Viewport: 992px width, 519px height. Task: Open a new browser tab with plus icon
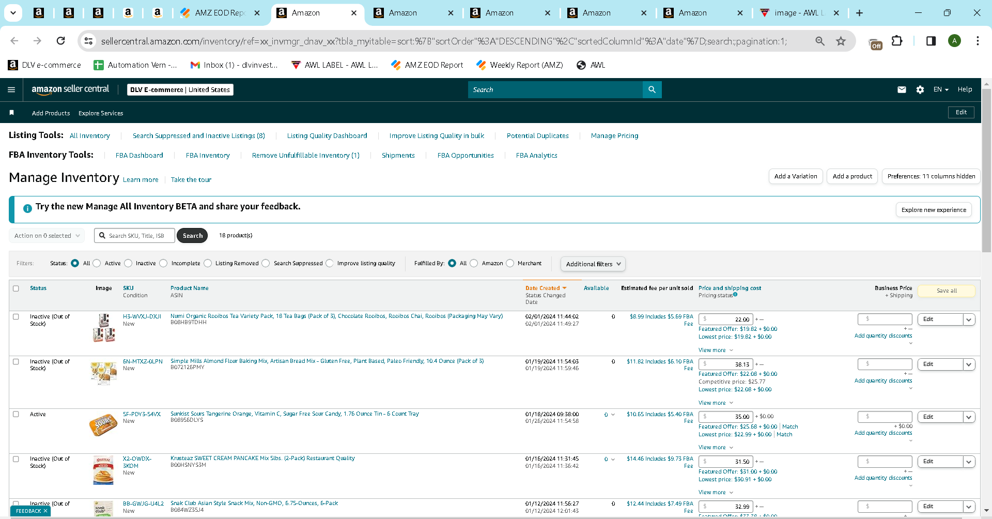[x=860, y=13]
